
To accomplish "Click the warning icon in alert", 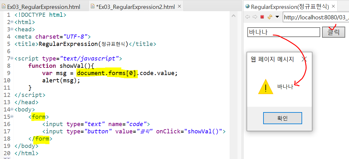I will coord(265,87).
